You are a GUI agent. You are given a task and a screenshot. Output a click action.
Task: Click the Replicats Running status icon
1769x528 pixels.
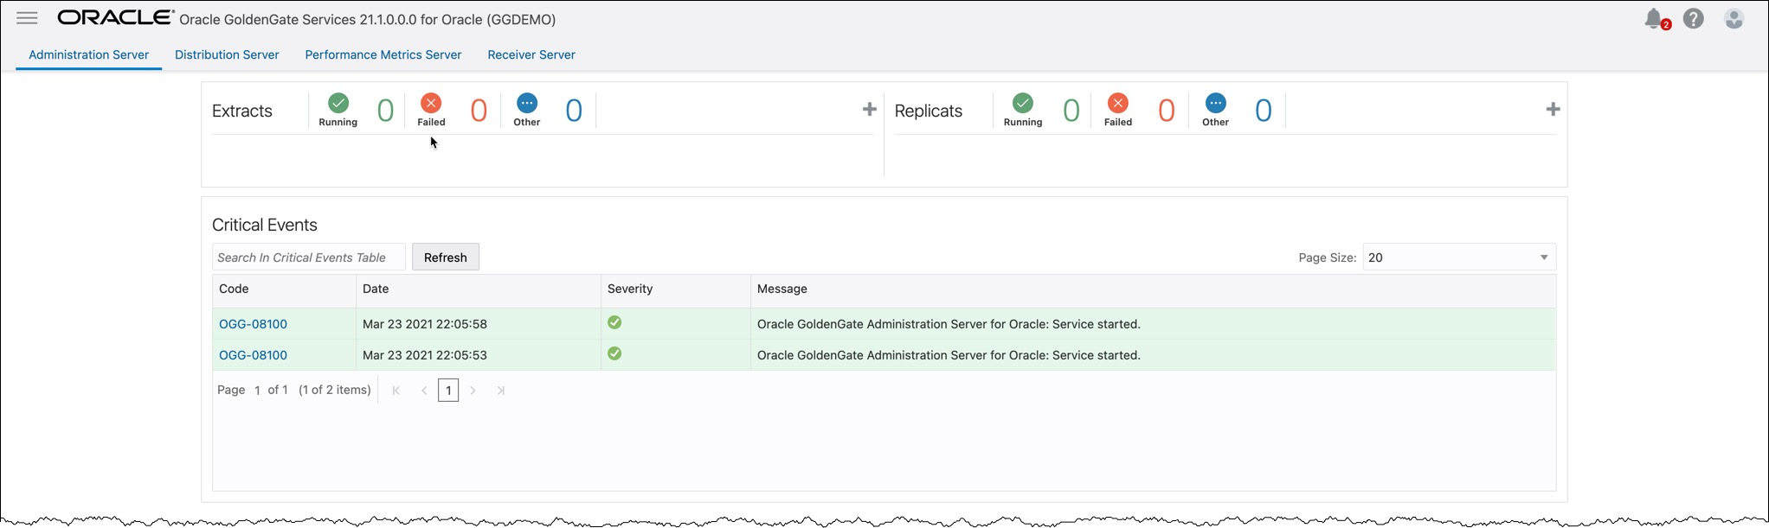click(1023, 103)
